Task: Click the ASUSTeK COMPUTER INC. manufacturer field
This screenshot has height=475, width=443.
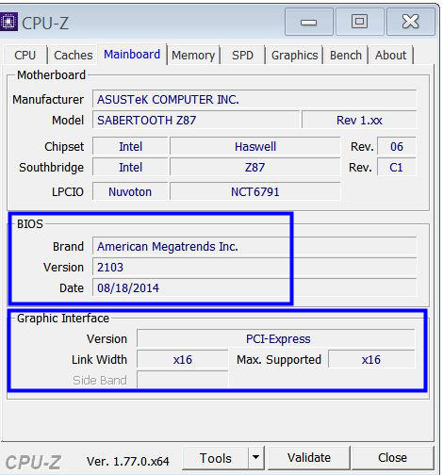Action: [x=254, y=100]
